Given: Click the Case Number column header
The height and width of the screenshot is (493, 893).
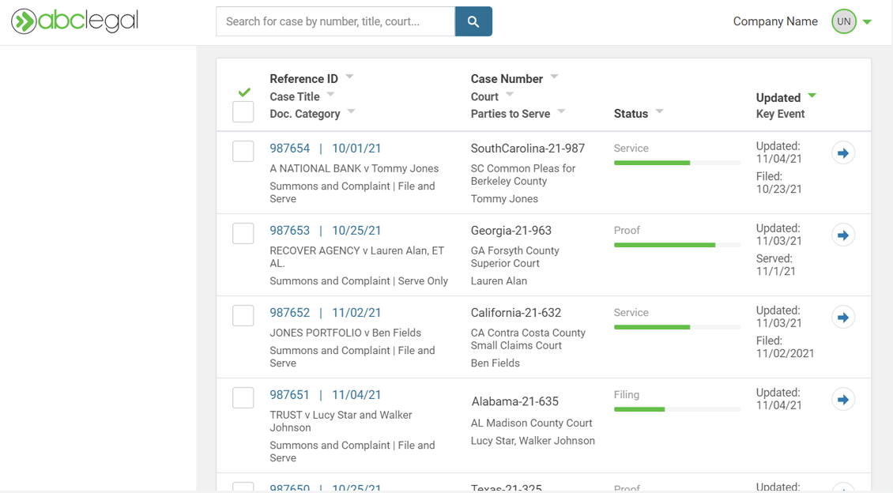Looking at the screenshot, I should [507, 79].
